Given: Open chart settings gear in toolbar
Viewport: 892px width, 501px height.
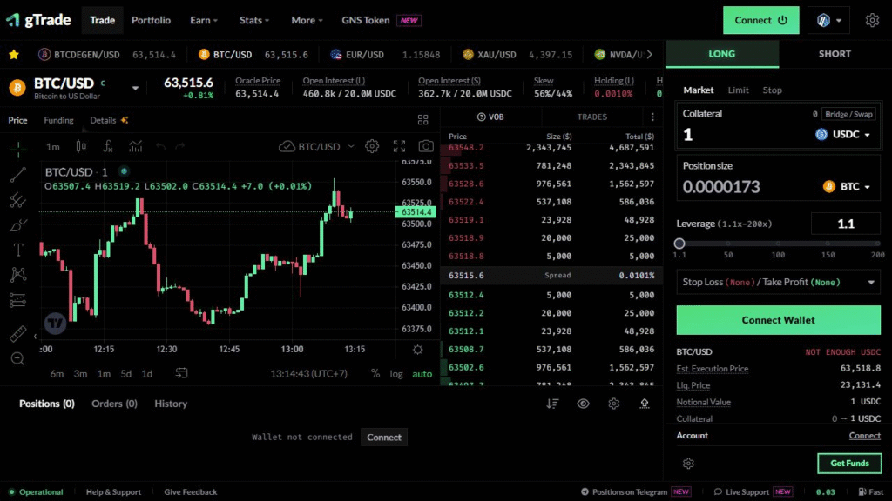Looking at the screenshot, I should [372, 146].
